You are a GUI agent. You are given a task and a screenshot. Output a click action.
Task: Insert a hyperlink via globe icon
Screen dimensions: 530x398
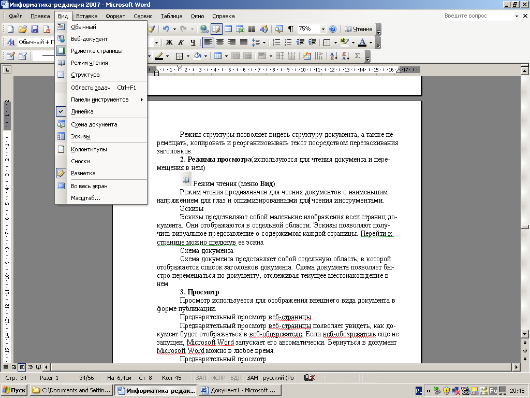[204, 29]
